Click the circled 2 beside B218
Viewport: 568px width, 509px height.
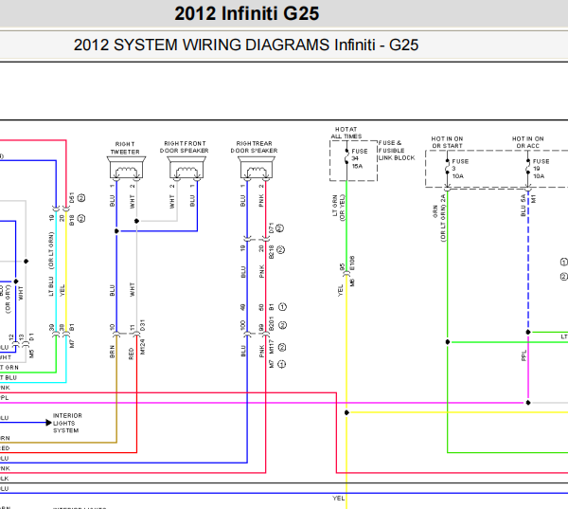281,249
